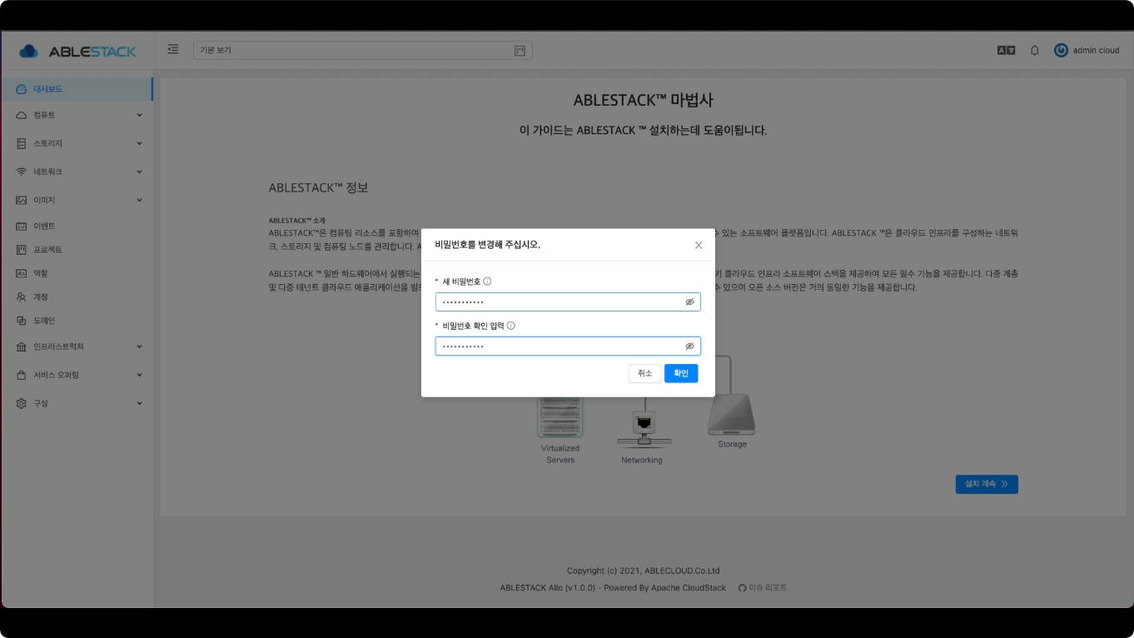Click the 계정 team icon
The height and width of the screenshot is (638, 1134).
pos(22,297)
